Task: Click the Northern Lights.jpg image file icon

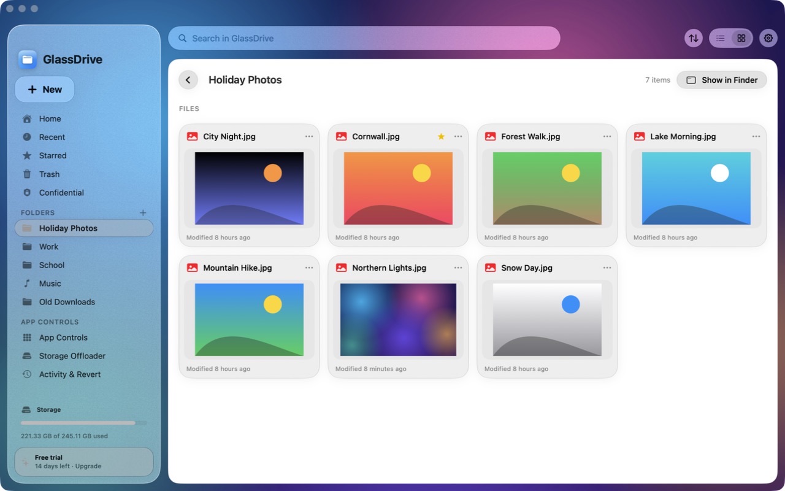Action: coord(342,268)
